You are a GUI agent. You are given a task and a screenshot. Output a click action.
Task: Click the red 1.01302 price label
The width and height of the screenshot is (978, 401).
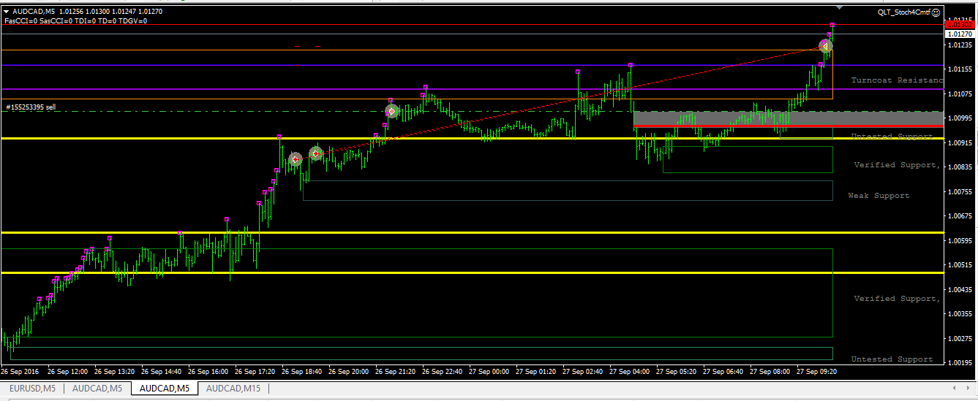point(959,25)
